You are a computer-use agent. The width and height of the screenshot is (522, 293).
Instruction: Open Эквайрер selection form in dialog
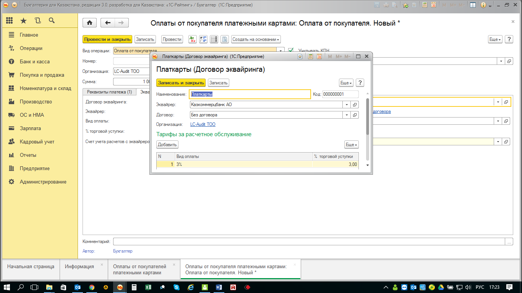coord(355,105)
